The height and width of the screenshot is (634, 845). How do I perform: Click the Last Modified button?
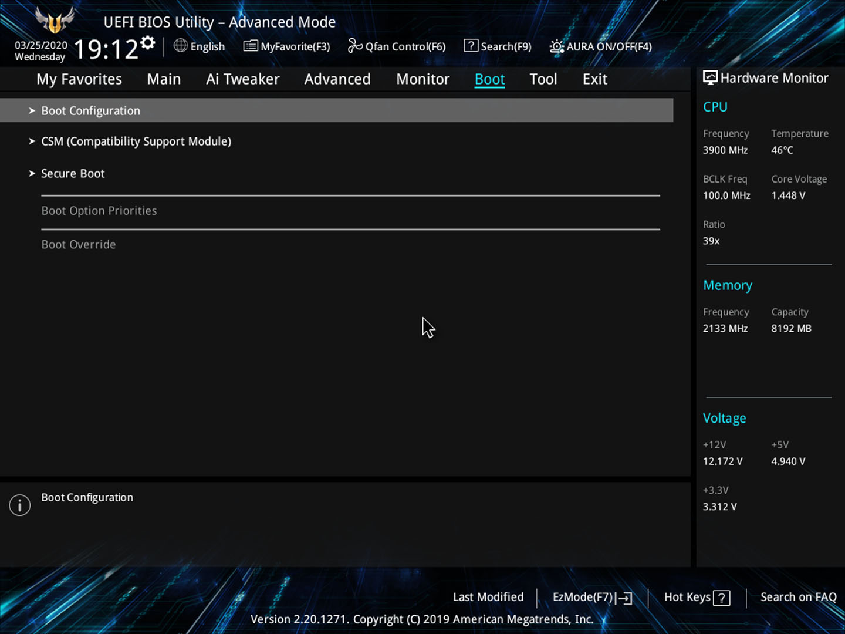point(488,597)
